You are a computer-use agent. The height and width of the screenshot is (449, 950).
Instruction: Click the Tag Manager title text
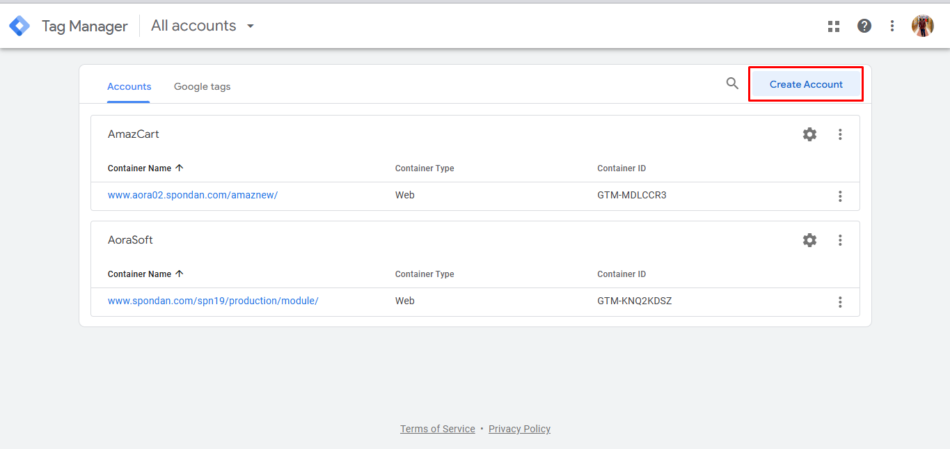click(85, 26)
